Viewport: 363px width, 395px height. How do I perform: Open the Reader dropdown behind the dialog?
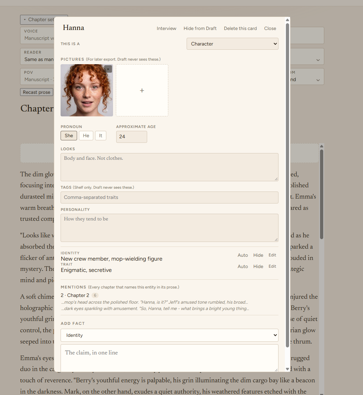318,60
